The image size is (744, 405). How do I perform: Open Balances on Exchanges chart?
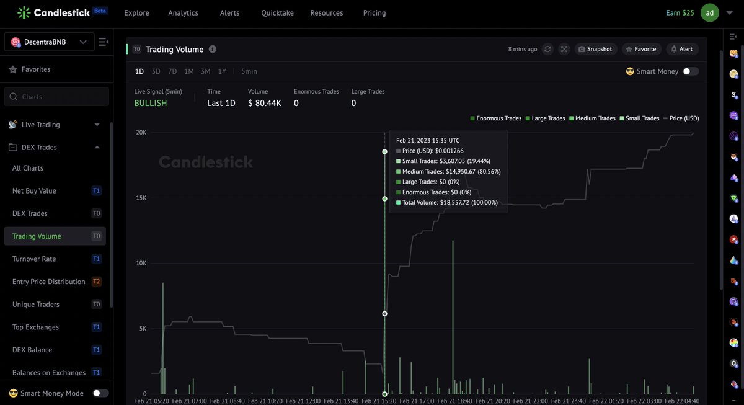(55, 372)
